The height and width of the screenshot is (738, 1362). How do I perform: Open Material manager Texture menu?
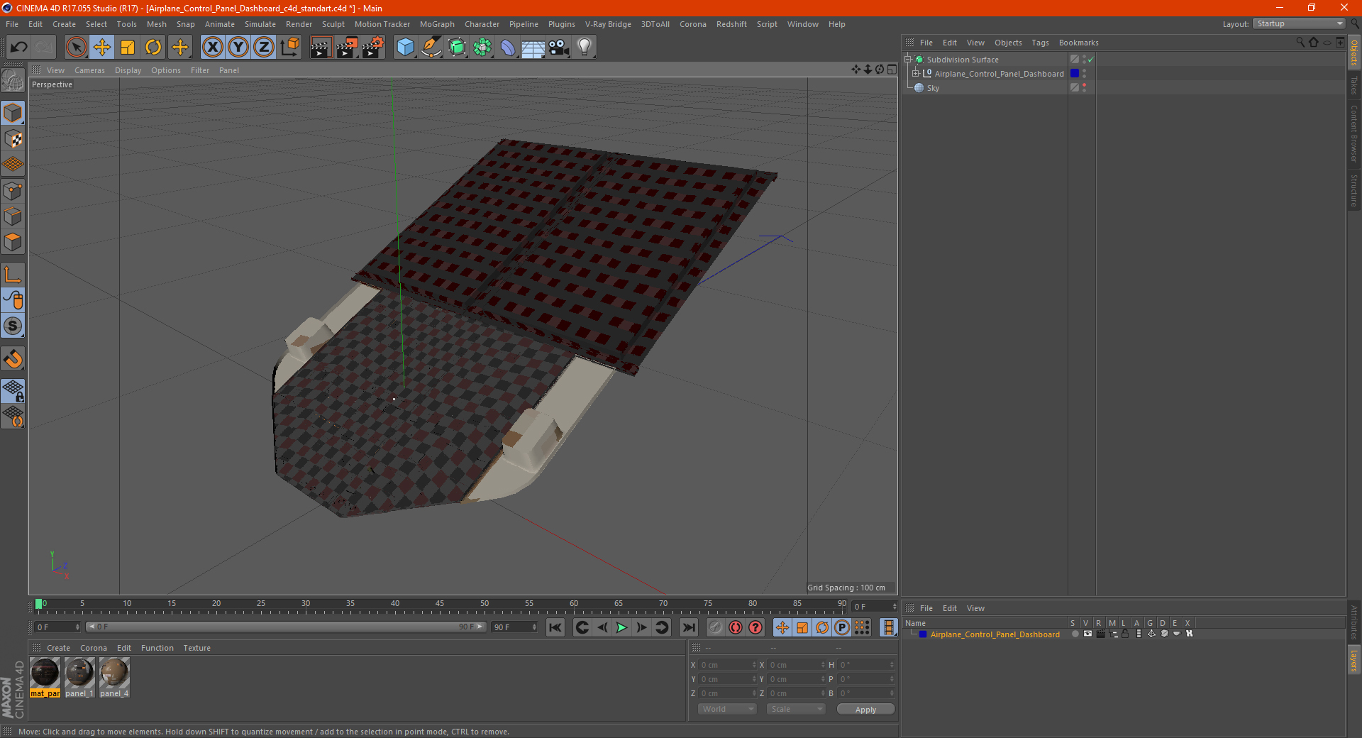(x=196, y=648)
